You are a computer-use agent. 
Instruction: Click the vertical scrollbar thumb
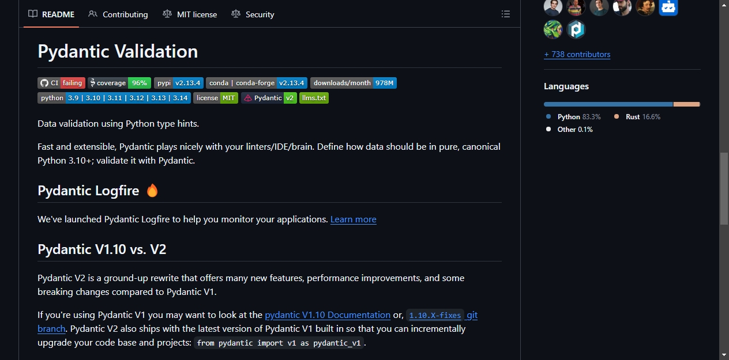tap(724, 188)
